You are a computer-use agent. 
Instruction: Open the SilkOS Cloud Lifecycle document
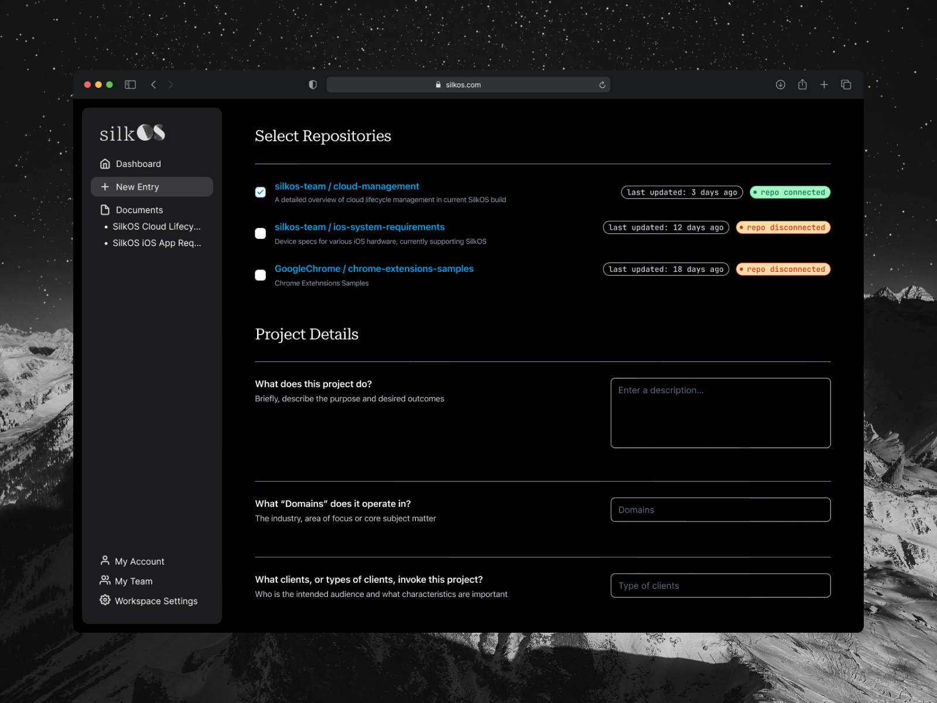[156, 227]
